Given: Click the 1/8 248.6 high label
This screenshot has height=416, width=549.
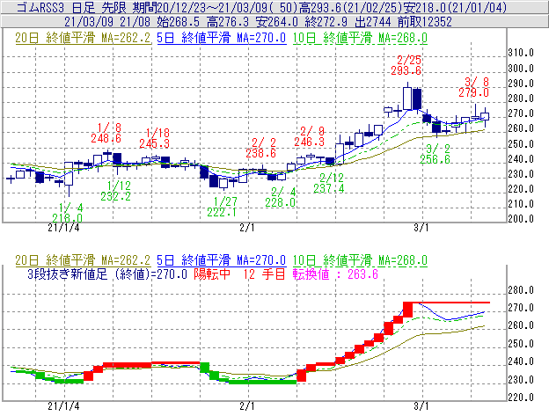Looking at the screenshot, I should point(106,133).
